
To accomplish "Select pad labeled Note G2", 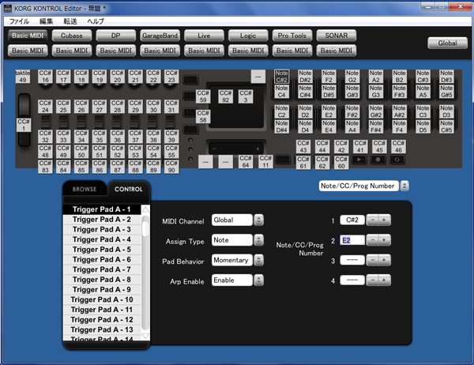I will 352,77.
